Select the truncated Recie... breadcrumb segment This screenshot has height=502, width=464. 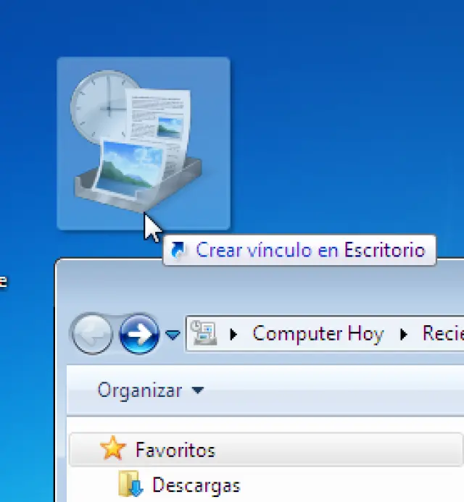(442, 334)
